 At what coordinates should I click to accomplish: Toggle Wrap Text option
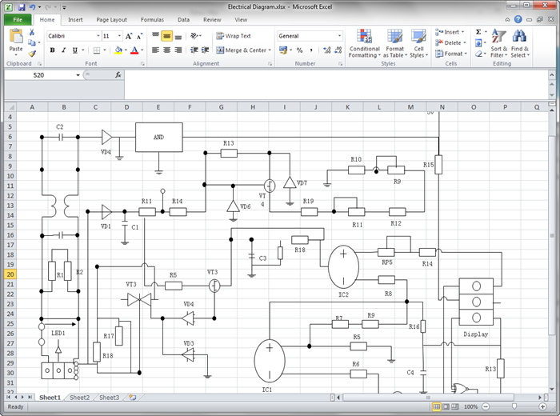point(233,36)
